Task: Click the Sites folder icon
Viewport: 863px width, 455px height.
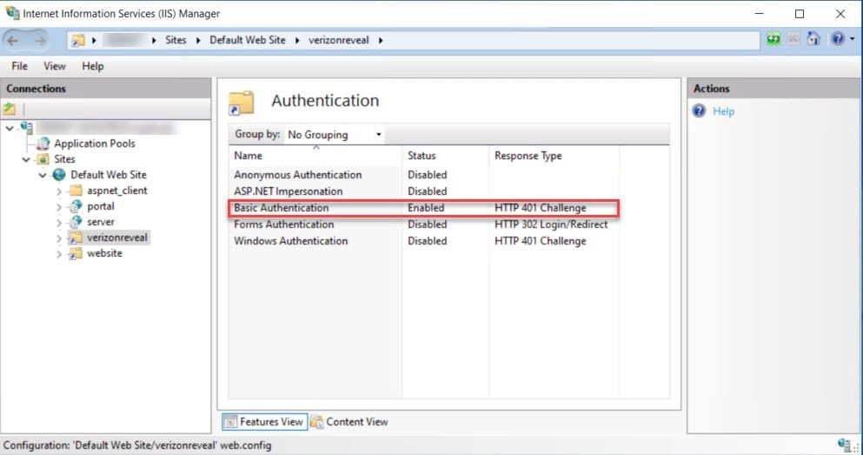Action: pos(43,159)
